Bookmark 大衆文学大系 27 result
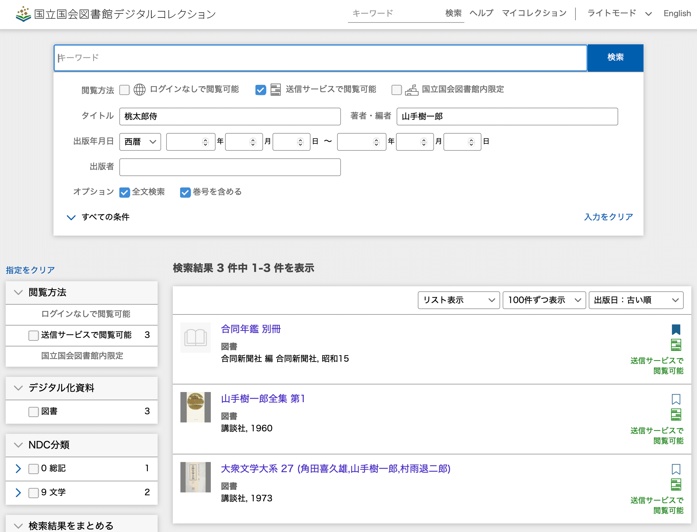 [x=676, y=469]
